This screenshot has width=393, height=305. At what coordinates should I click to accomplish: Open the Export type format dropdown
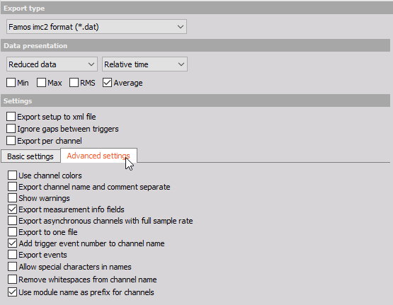tap(96, 27)
